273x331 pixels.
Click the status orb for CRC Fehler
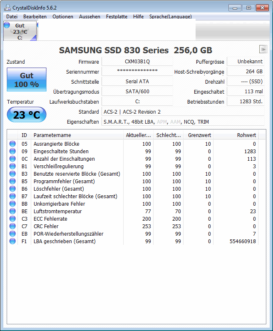[12, 226]
